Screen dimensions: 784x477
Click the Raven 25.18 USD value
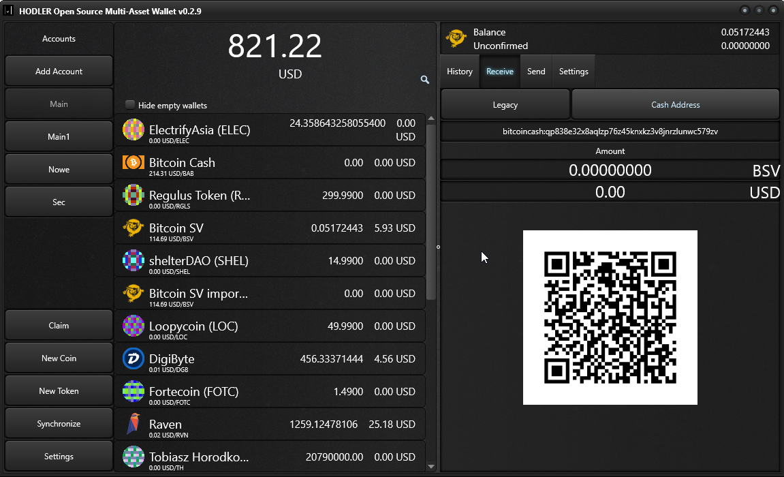(392, 424)
